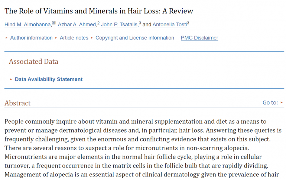
Task: Click the Associated Data heading
Action: click(x=33, y=61)
